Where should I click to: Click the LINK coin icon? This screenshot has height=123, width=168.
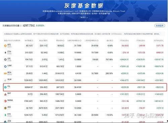(x=5, y=67)
